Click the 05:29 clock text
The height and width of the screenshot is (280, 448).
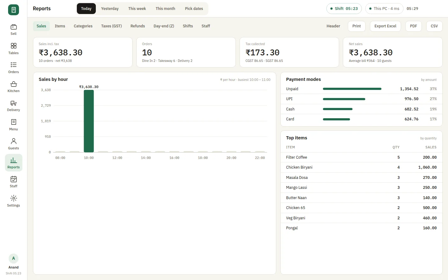pos(412,9)
